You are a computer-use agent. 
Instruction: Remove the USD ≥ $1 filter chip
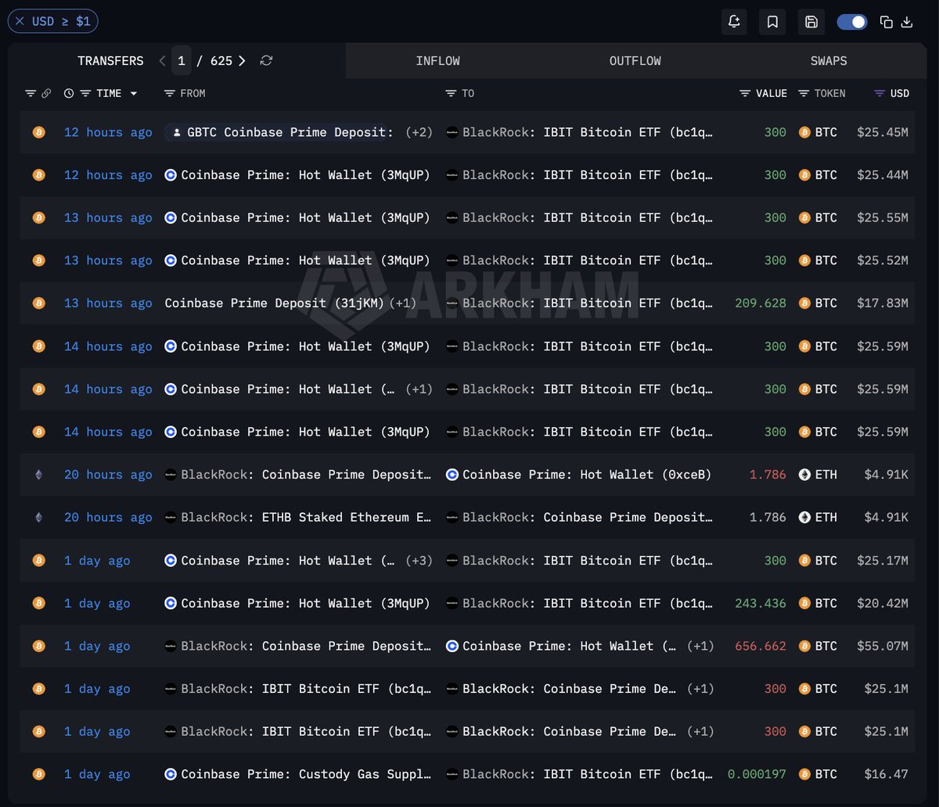pos(20,22)
